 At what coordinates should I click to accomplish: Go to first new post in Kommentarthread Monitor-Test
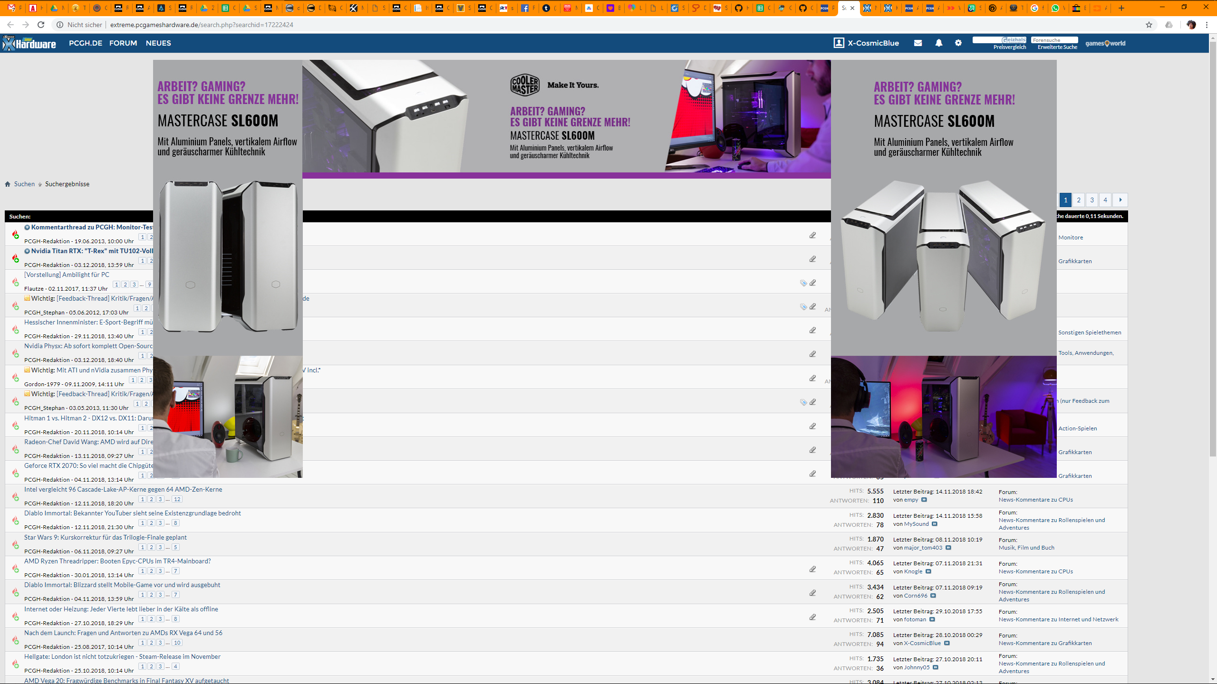(27, 227)
